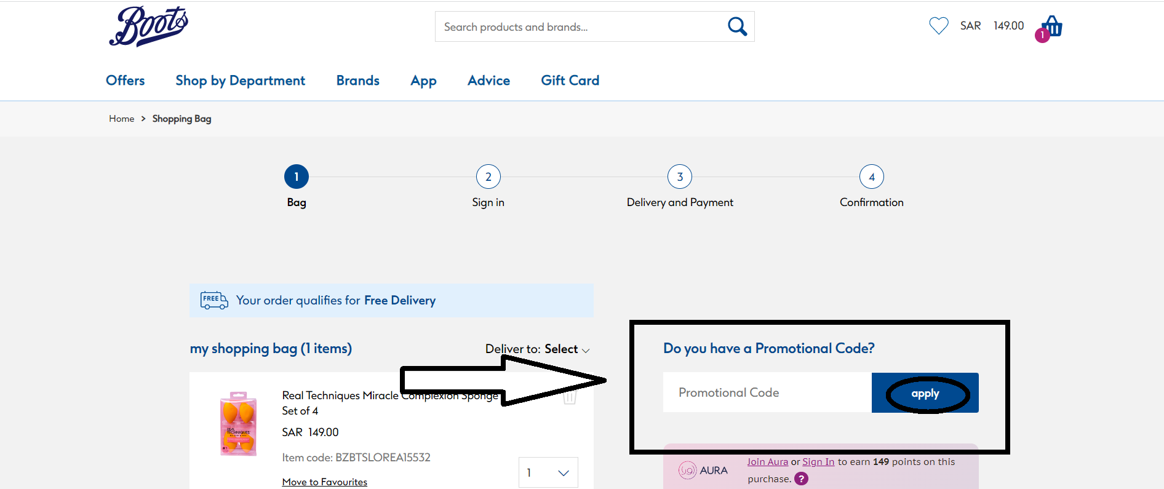This screenshot has height=489, width=1164.
Task: Delete item using trash icon
Action: pyautogui.click(x=570, y=397)
